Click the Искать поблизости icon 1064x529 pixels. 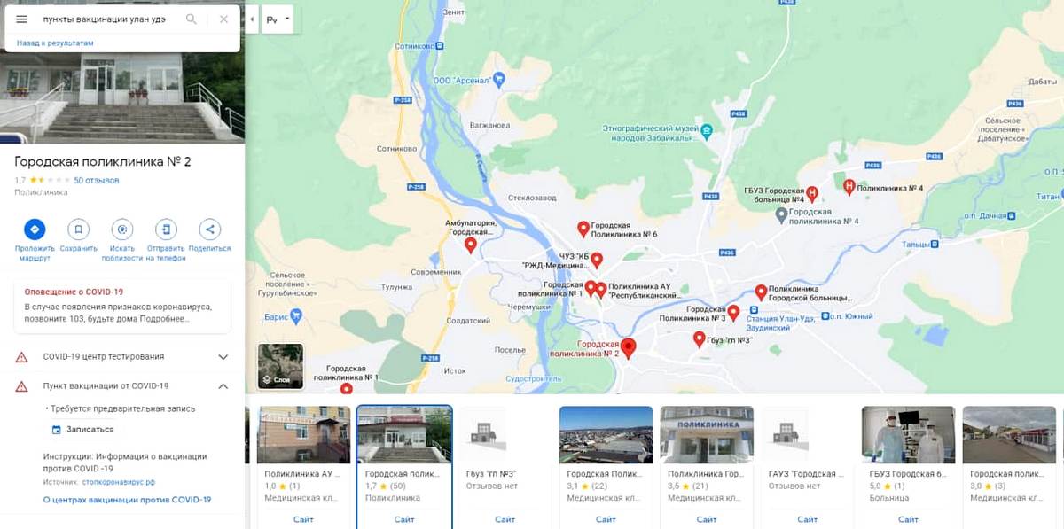click(x=122, y=229)
